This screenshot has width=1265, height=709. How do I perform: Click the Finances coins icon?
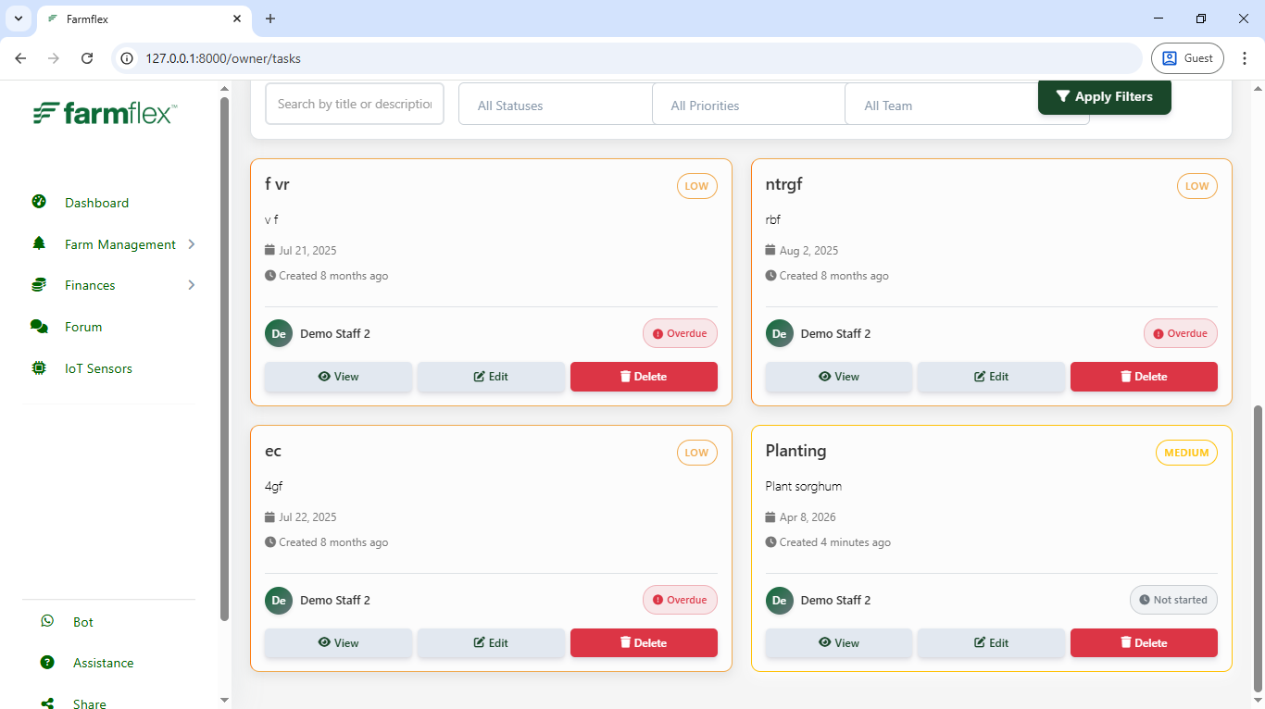click(39, 285)
